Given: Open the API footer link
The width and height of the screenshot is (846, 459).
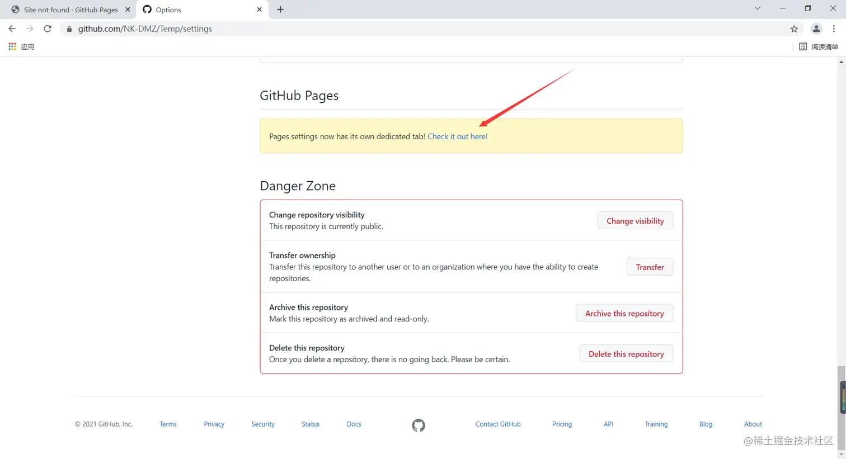Looking at the screenshot, I should [608, 424].
